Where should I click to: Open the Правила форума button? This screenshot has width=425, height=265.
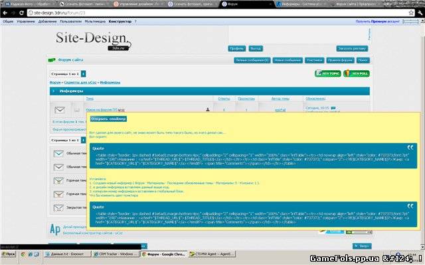(x=340, y=60)
